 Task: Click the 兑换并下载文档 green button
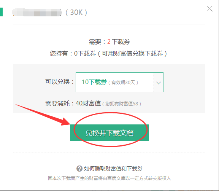tap(109, 133)
